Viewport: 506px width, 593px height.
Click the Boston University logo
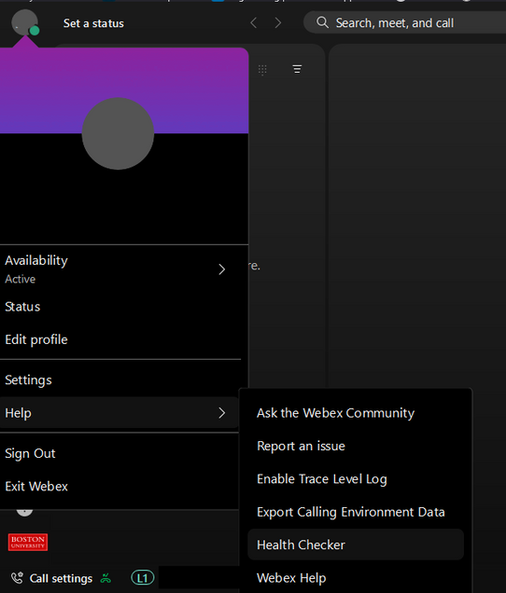[x=28, y=542]
